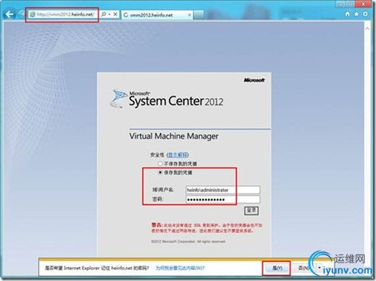The image size is (376, 281).
Task: Click the ©2012 Microsoft Corporation copyright text
Action: [x=188, y=242]
